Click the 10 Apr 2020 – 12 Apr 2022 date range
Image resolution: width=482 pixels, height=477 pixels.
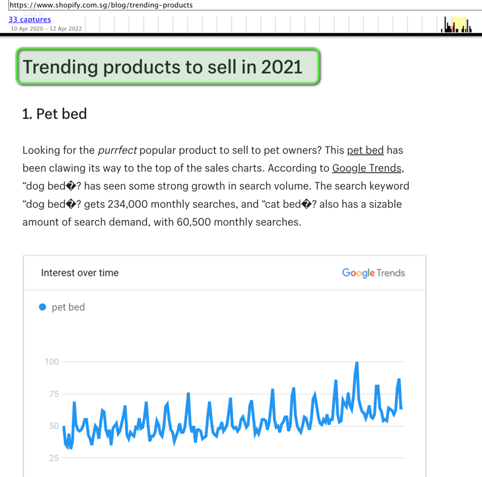(x=46, y=29)
